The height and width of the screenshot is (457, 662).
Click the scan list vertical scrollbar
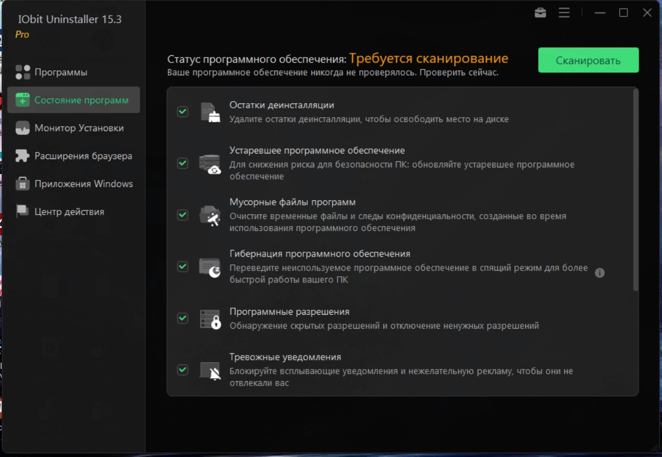[635, 190]
